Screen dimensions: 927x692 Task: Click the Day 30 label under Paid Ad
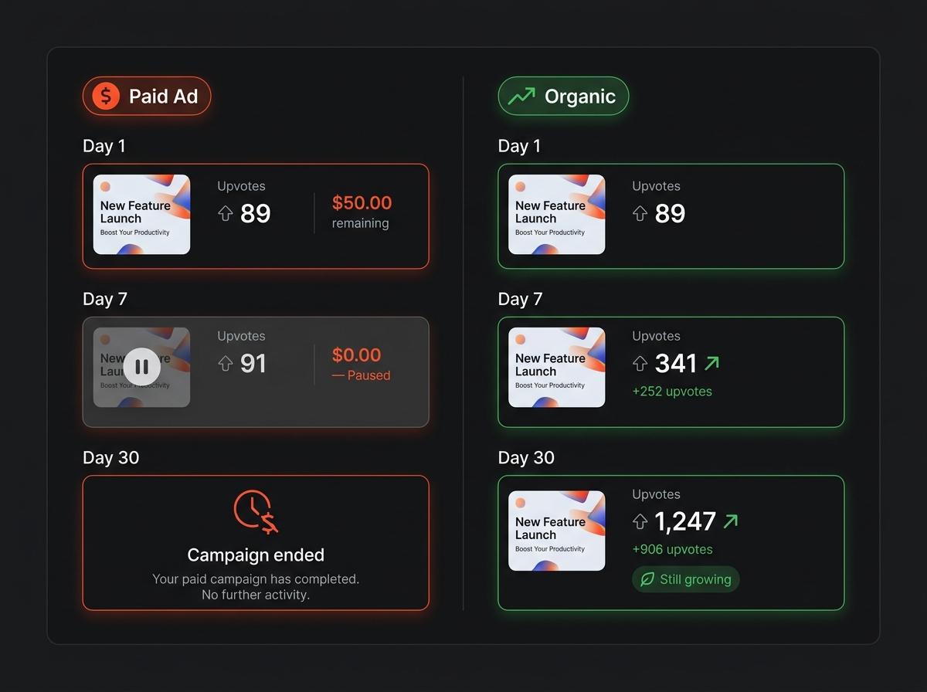pyautogui.click(x=111, y=458)
